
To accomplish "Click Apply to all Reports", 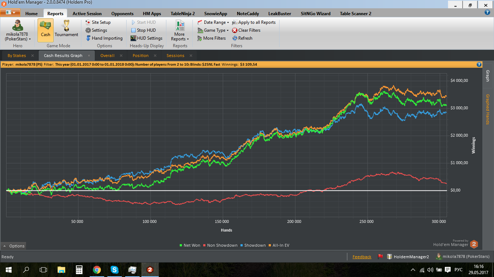I will tap(254, 22).
